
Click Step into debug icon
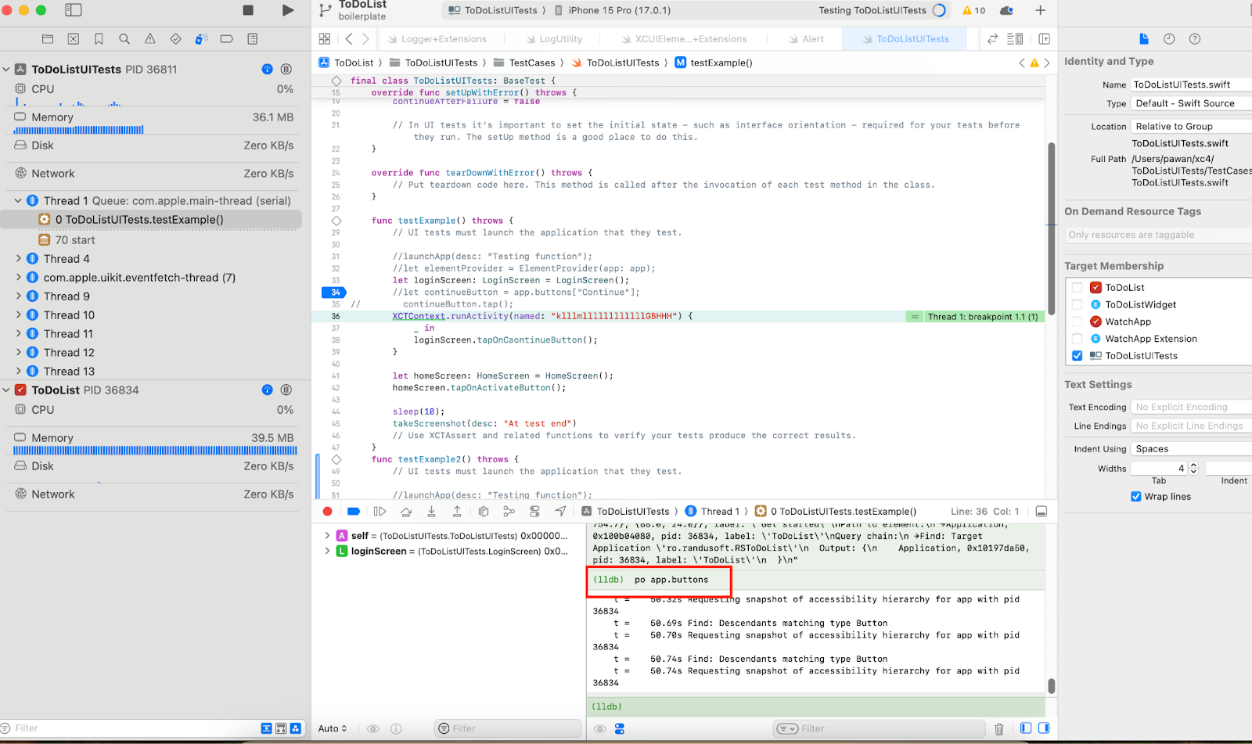tap(431, 512)
